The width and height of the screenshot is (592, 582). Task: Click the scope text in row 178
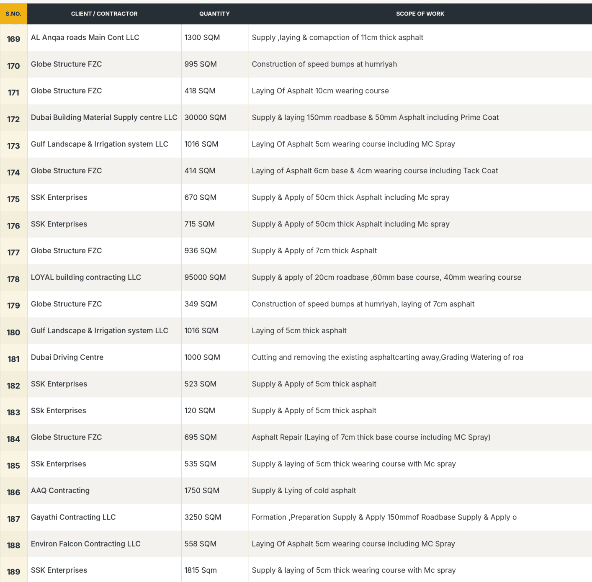(x=386, y=278)
